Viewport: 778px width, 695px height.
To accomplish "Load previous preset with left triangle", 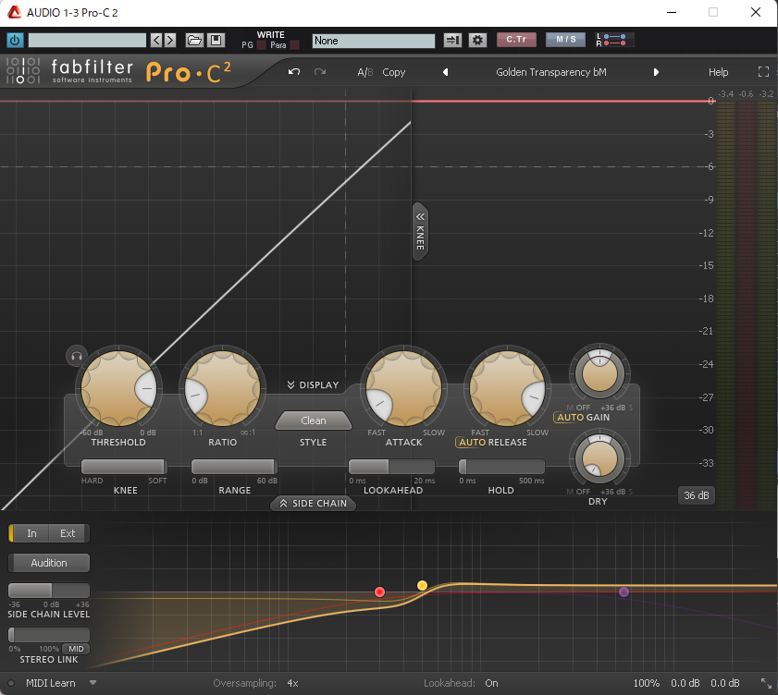I will click(446, 72).
